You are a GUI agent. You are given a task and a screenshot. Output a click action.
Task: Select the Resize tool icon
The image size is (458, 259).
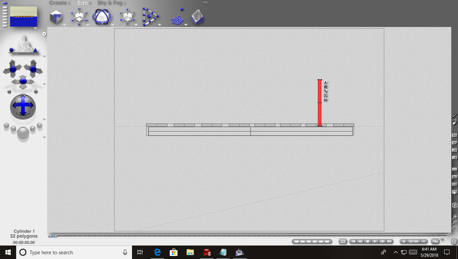tap(79, 17)
